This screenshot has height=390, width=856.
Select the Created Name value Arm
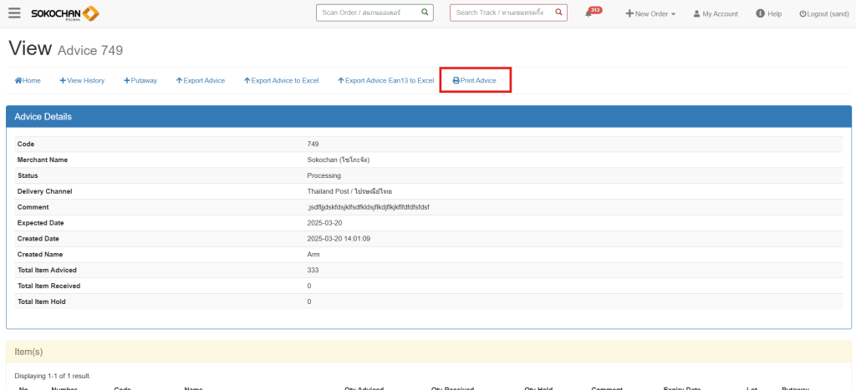(x=313, y=254)
